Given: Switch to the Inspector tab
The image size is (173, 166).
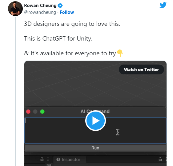Looking at the screenshot, I should click(70, 160).
